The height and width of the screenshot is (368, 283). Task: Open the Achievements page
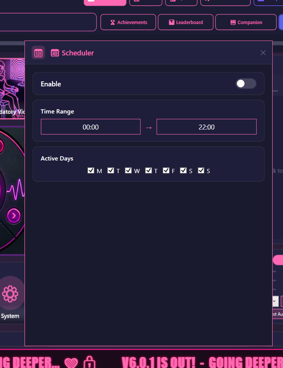click(128, 22)
